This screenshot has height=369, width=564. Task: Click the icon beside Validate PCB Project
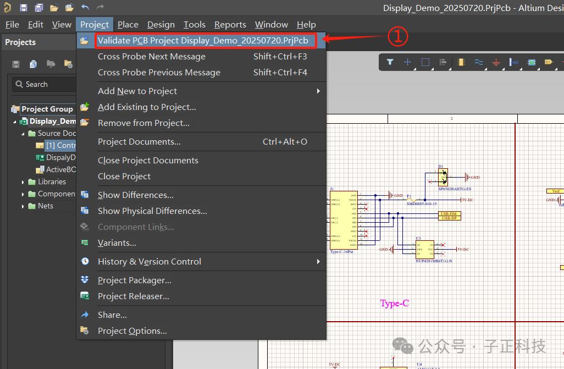[x=85, y=40]
